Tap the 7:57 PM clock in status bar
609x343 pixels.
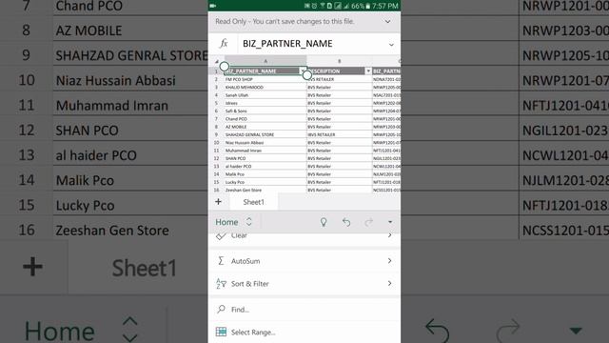tap(384, 6)
